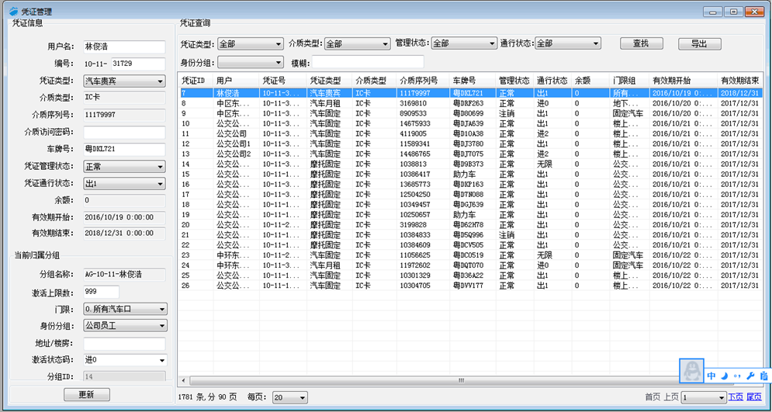Expand the 门限 dropdown showing 0.所有汽车口
This screenshot has width=772, height=412.
[126, 309]
